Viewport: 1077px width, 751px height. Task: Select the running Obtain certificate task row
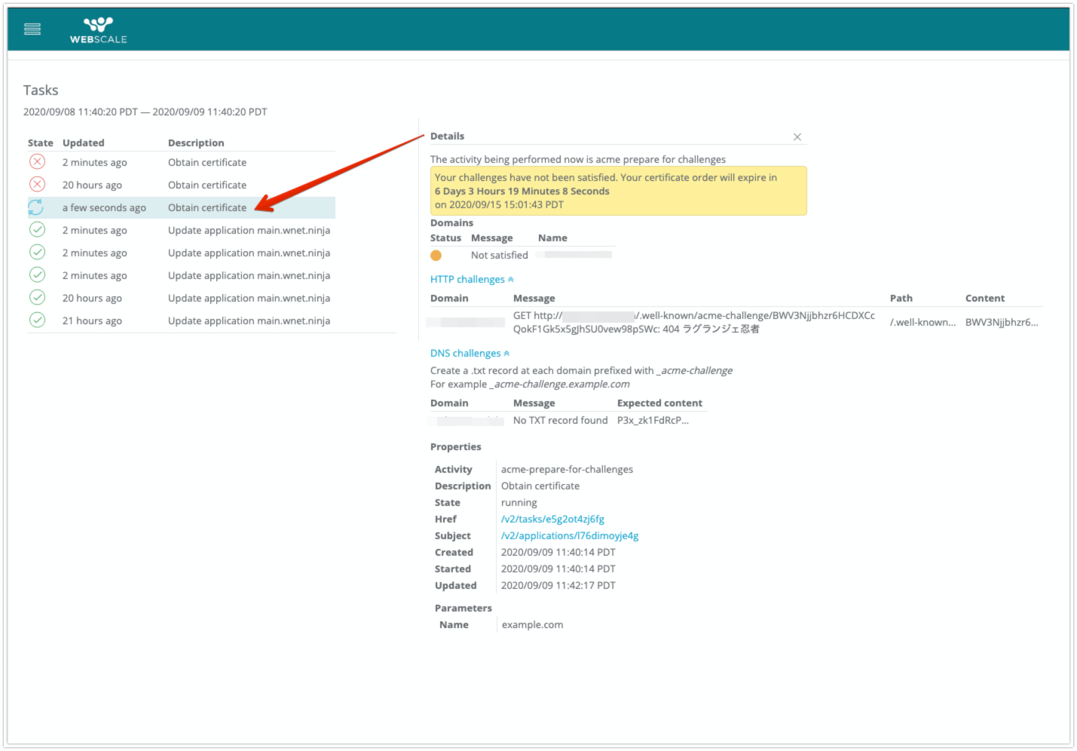(x=207, y=208)
